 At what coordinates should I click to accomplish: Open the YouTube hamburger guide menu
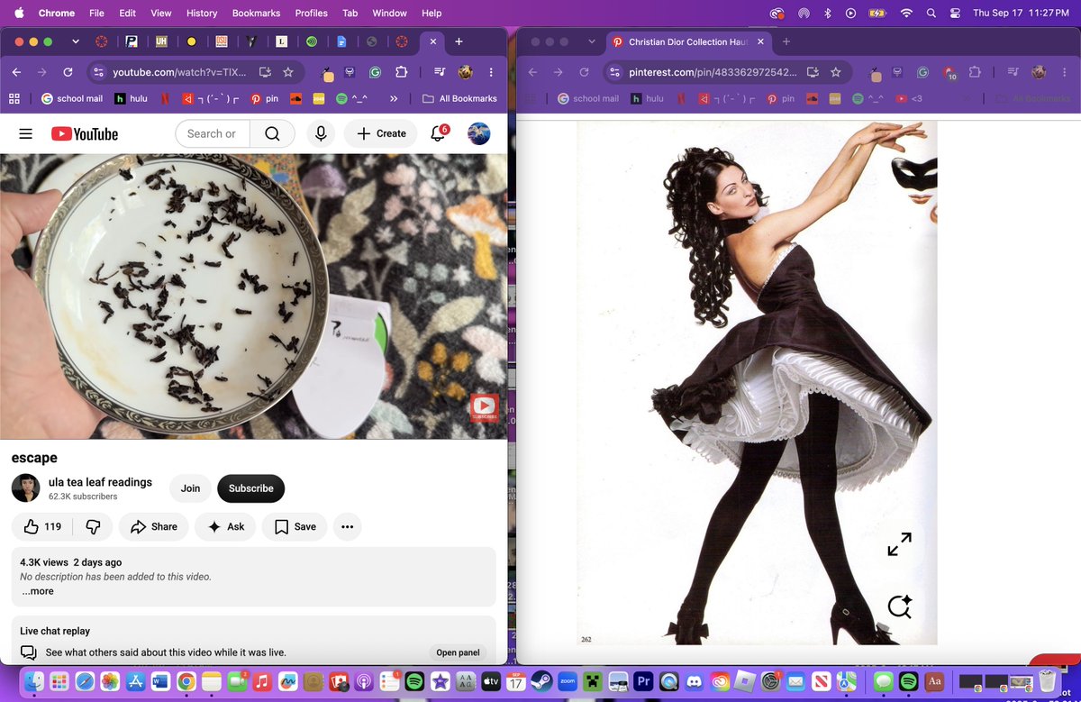pyautogui.click(x=25, y=133)
